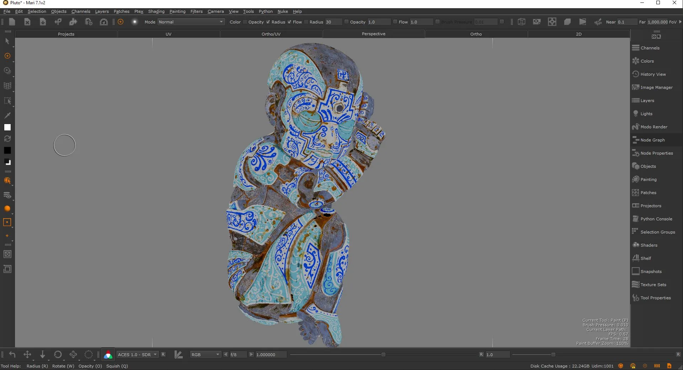Open the ACES 1.0 - SDR dropdown
Viewport: 683px width, 370px height.
pos(137,355)
